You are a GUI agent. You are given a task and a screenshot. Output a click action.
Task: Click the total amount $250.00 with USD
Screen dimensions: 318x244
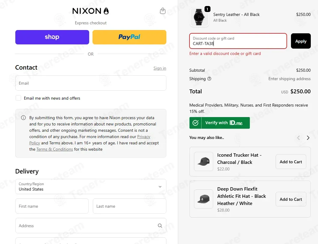point(296,92)
